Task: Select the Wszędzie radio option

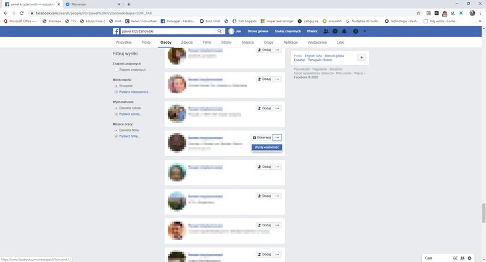Action: pos(116,86)
